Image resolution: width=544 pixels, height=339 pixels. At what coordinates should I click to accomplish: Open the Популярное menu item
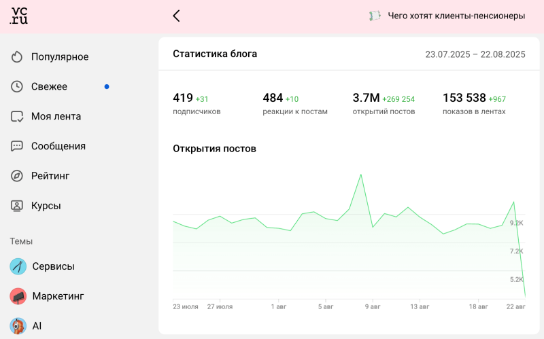[x=60, y=57]
